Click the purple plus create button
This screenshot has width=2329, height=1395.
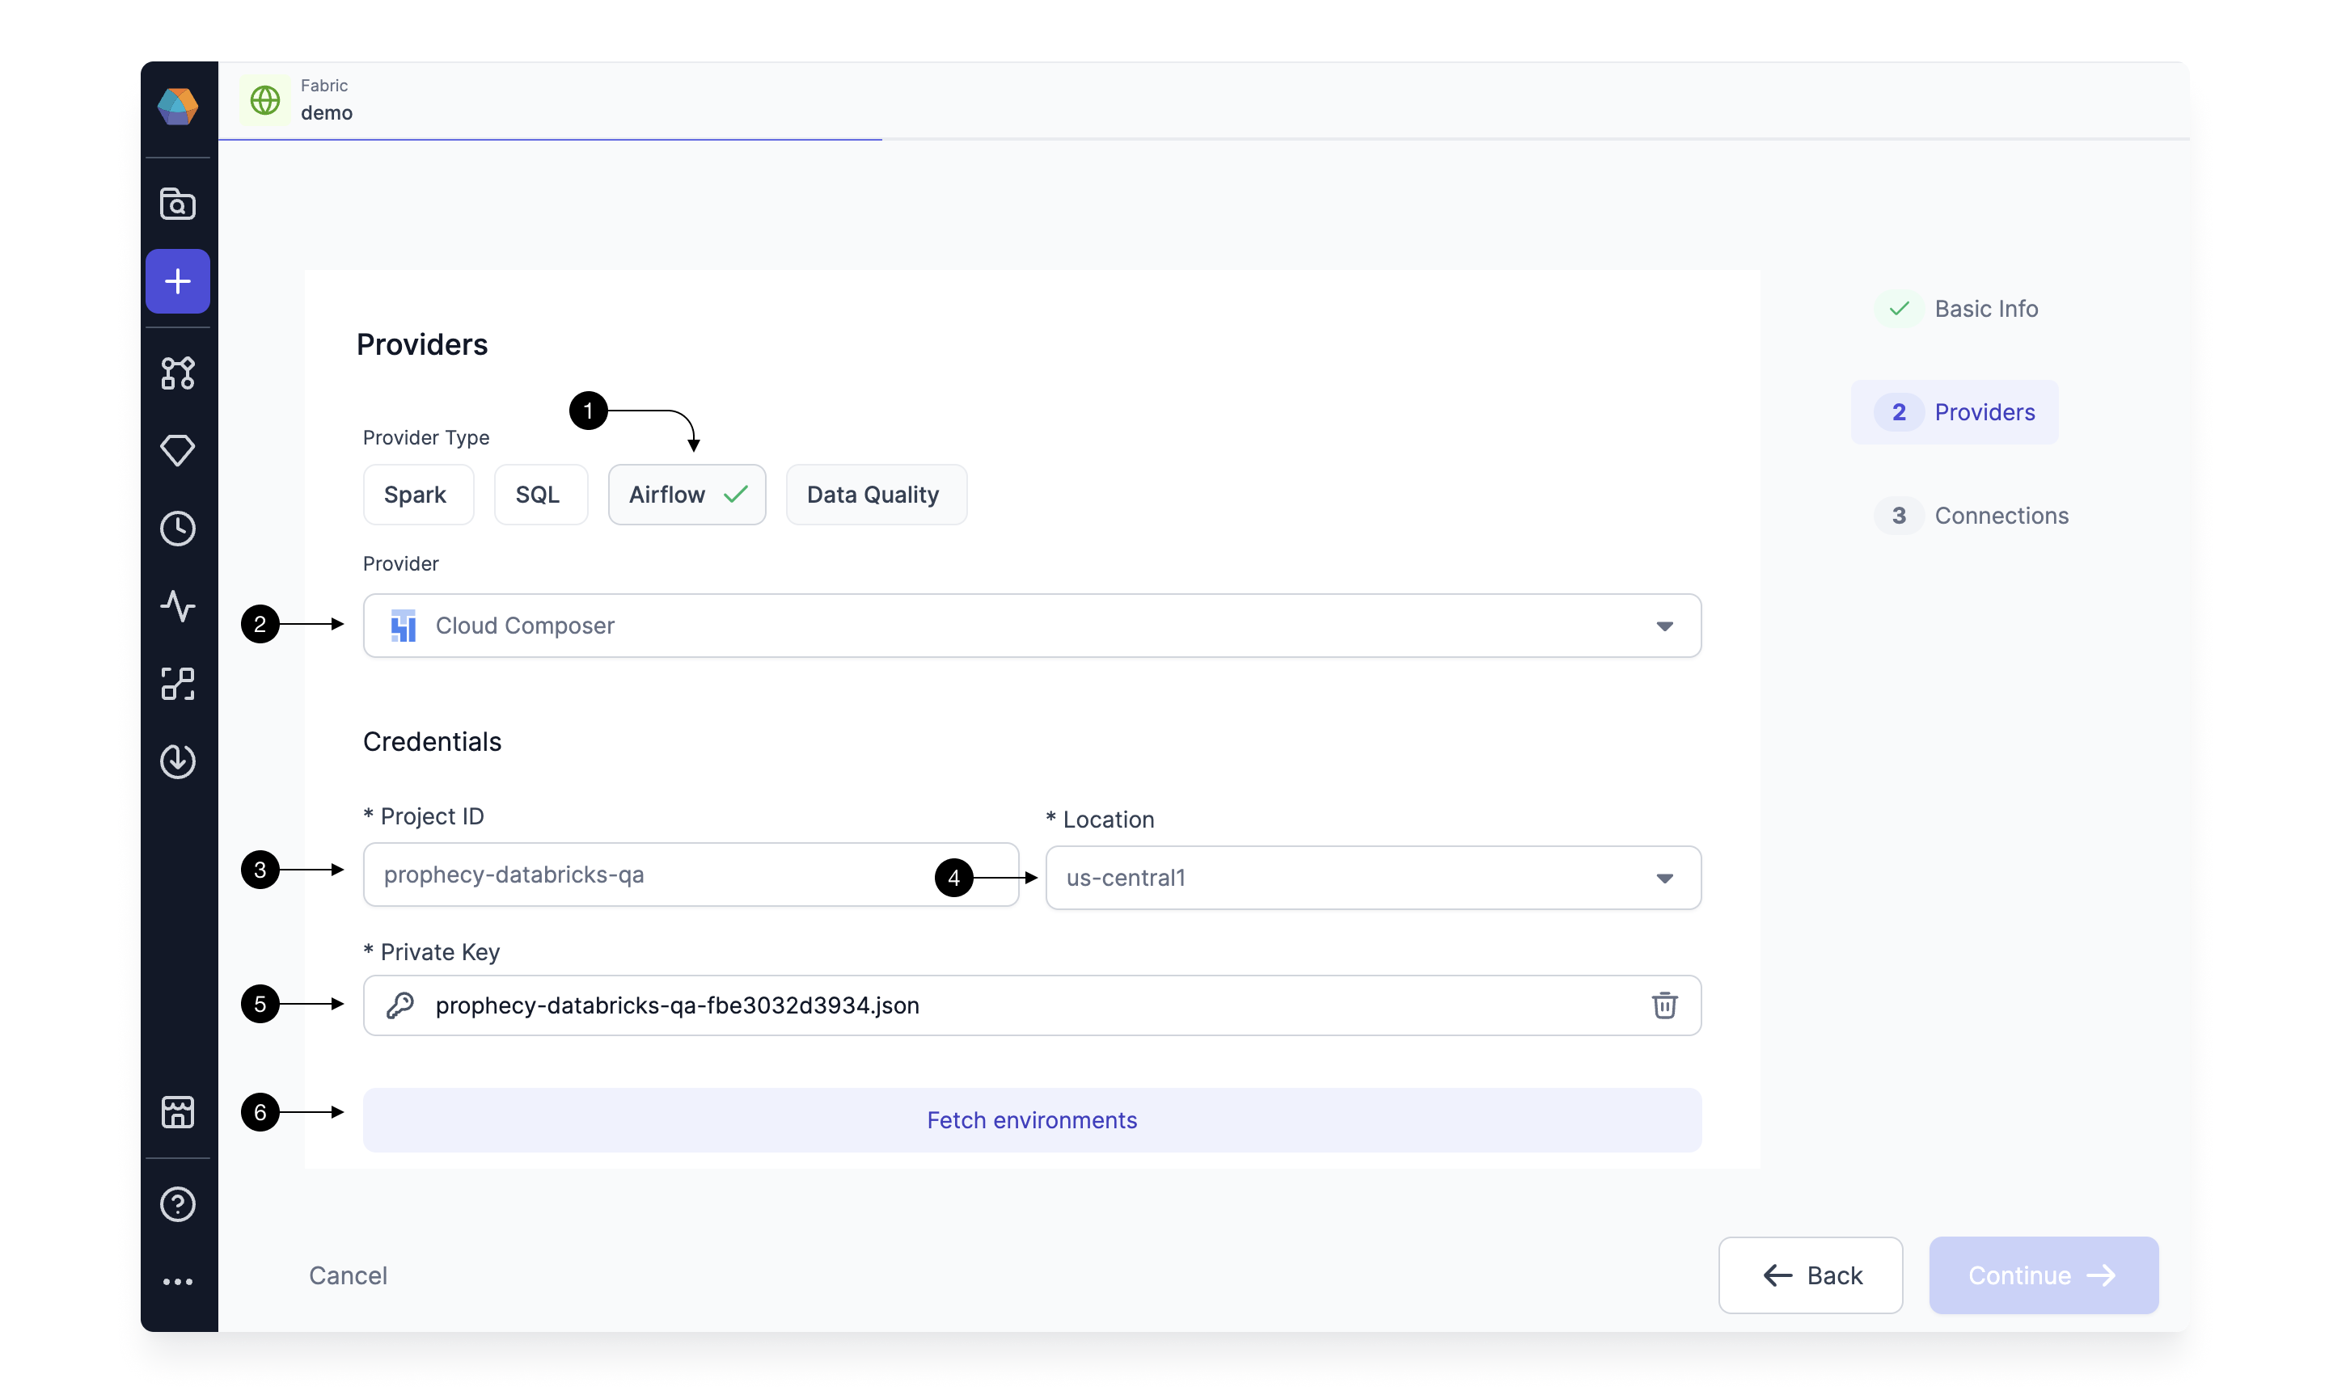[177, 280]
